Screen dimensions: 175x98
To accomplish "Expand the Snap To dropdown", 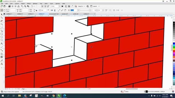I will 84,6.
